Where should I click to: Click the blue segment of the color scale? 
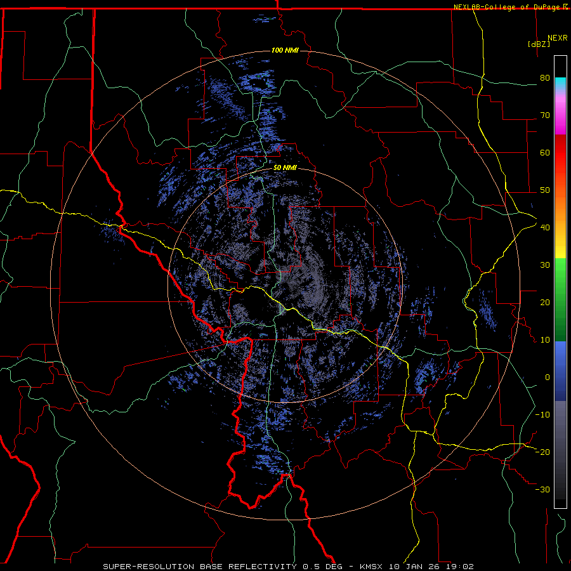560,371
